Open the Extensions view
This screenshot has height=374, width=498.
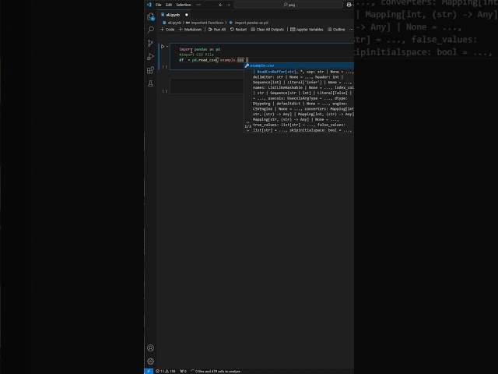pyautogui.click(x=150, y=70)
